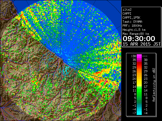This screenshot has width=162, height=121.
Task: Select the 'Max Range:80 km' text
Action: tap(136, 34)
